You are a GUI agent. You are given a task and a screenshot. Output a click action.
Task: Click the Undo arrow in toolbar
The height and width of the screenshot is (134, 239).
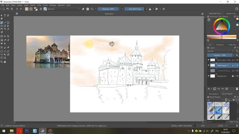pyautogui.click(x=17, y=9)
